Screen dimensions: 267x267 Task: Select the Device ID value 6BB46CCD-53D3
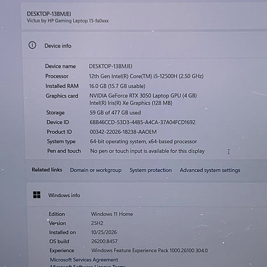click(142, 122)
